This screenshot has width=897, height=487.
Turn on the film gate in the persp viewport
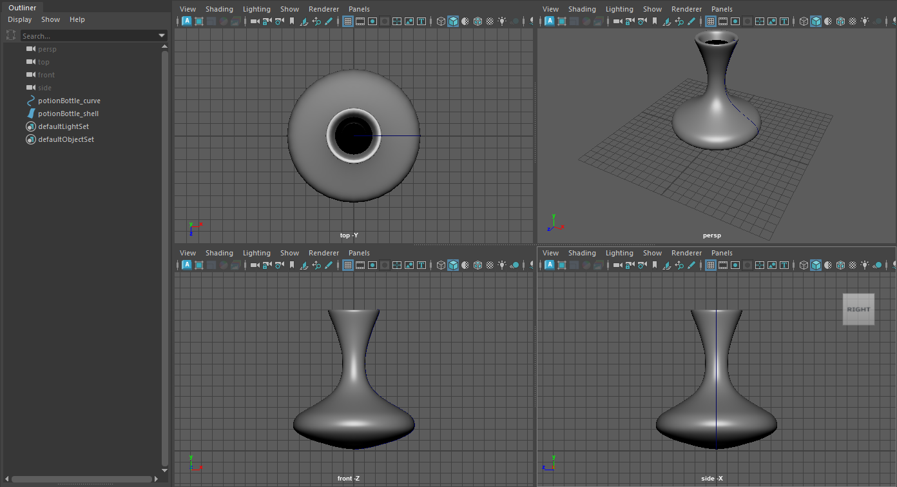[724, 21]
